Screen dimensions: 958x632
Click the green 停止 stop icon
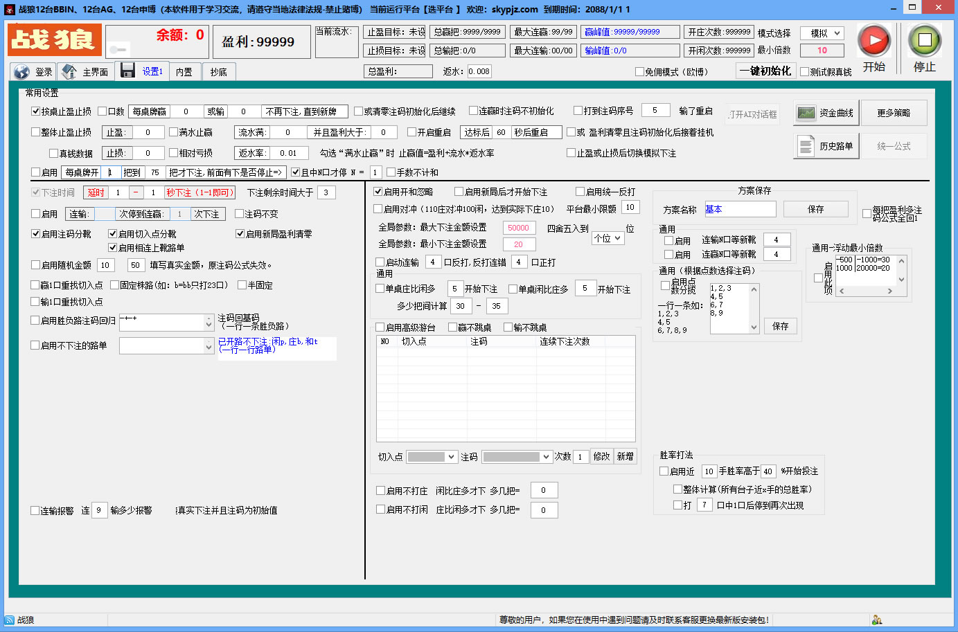(924, 39)
